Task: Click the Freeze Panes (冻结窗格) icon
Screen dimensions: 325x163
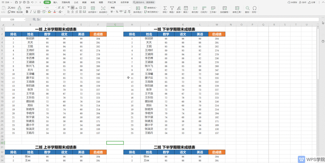Action: point(225,8)
